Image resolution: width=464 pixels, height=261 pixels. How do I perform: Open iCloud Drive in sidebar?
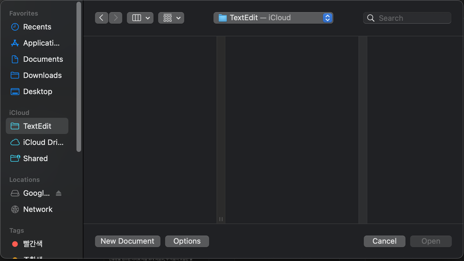click(x=37, y=142)
